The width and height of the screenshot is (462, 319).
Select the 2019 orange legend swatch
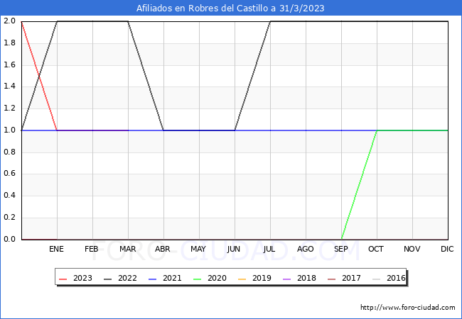tap(242, 279)
